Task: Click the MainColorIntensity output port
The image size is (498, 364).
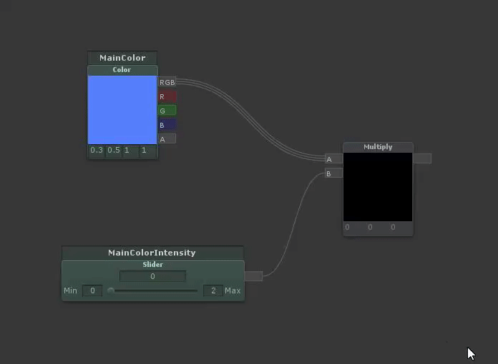Action: pyautogui.click(x=254, y=276)
